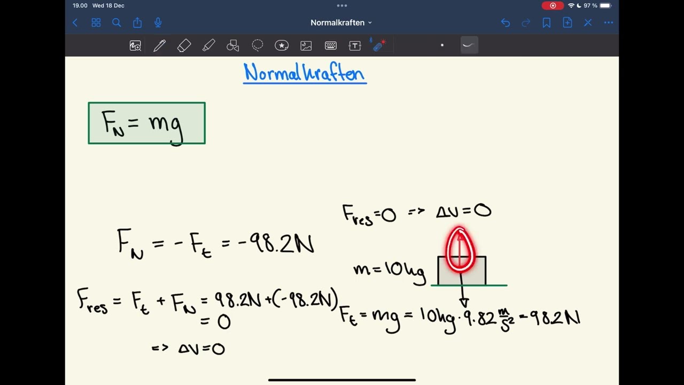Open the more options ellipsis menu

coord(609,22)
